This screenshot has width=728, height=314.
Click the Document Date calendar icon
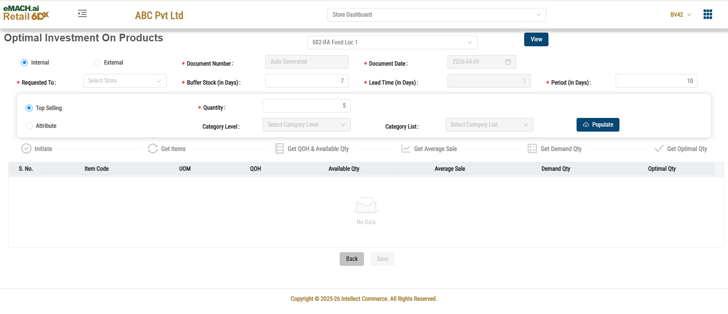pos(508,62)
